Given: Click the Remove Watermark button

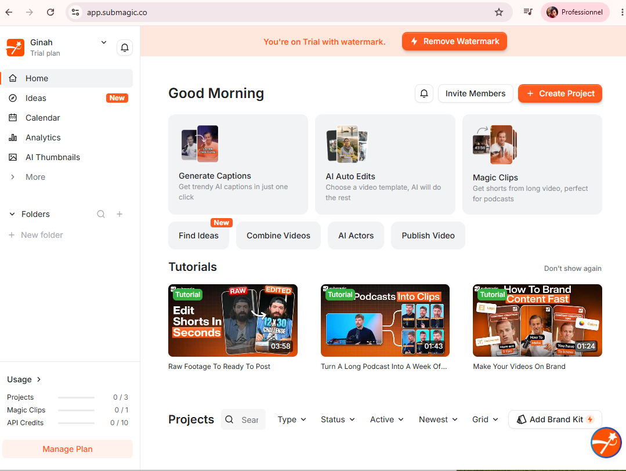Looking at the screenshot, I should point(454,42).
